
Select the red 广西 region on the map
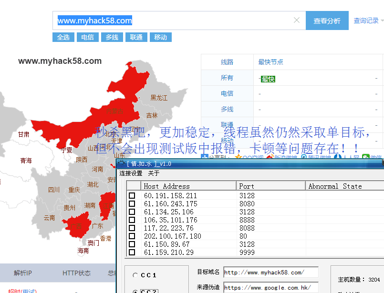coord(76,226)
